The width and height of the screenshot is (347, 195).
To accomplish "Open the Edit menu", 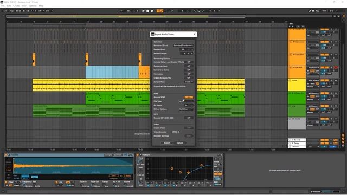I will pos(9,6).
